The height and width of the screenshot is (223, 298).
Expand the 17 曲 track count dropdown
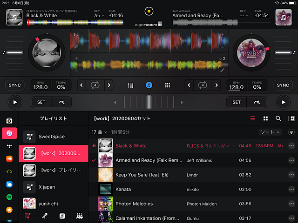tap(99, 132)
